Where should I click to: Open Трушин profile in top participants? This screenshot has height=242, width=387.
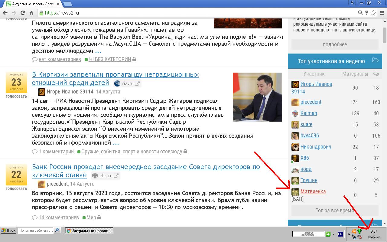coord(309,180)
